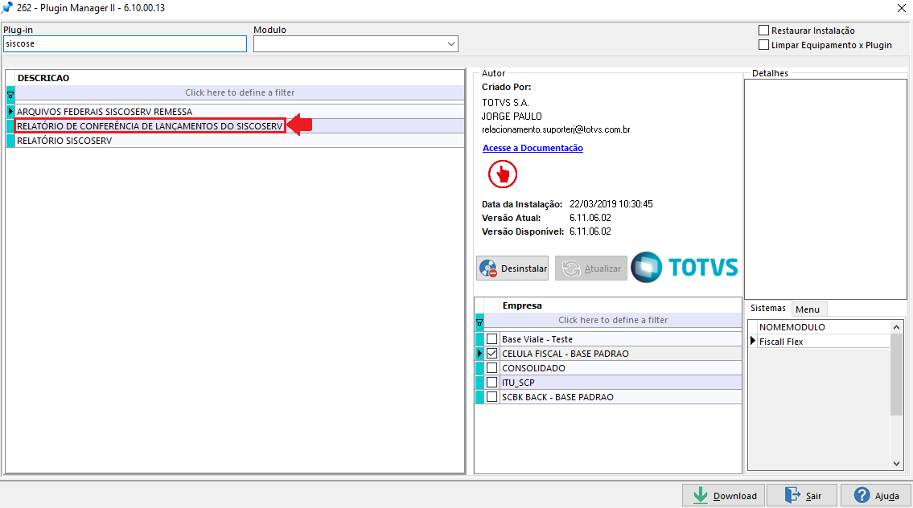Image resolution: width=913 pixels, height=508 pixels.
Task: Click the red hand documentation icon
Action: 503,174
